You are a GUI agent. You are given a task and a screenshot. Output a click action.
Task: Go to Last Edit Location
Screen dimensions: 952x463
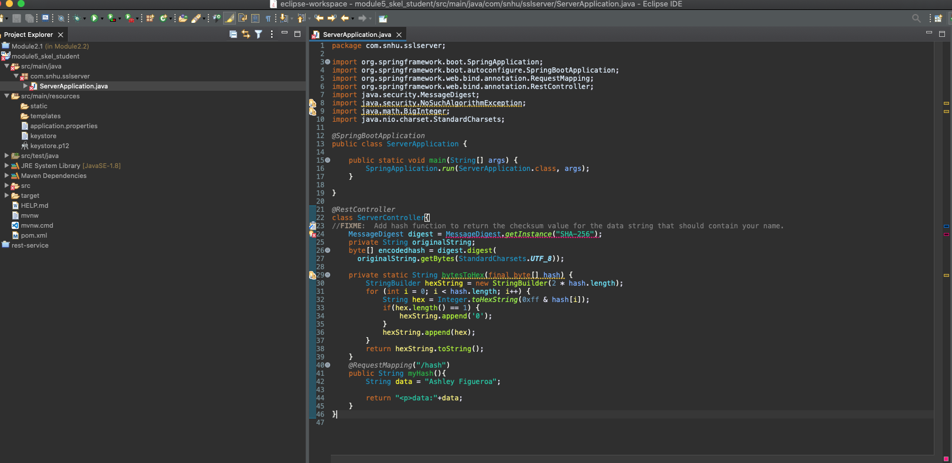pos(319,18)
